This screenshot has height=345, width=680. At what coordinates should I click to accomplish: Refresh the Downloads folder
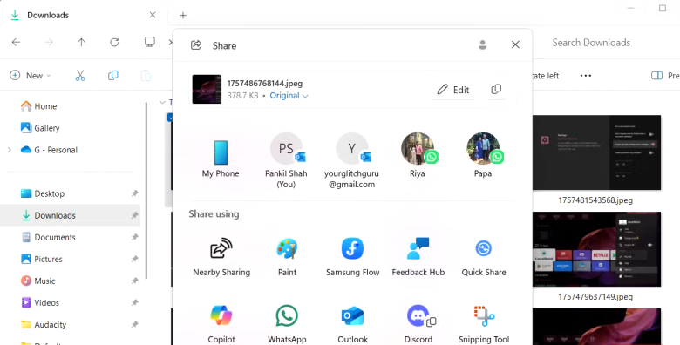pyautogui.click(x=114, y=42)
